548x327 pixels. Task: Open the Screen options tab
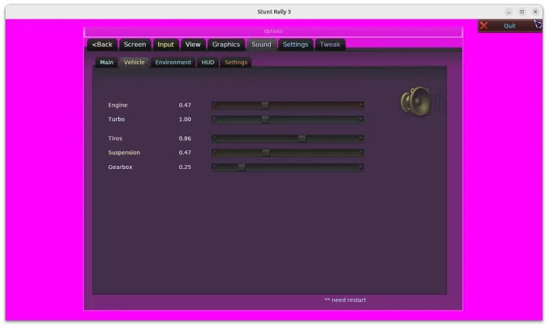click(135, 45)
